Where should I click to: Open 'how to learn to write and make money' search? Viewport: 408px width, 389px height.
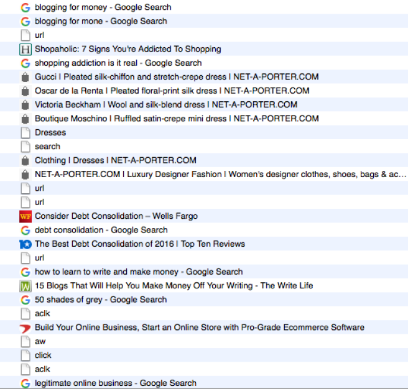[139, 272]
